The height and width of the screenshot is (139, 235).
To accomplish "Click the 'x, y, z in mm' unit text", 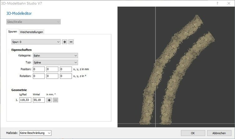I will click(x=81, y=69).
